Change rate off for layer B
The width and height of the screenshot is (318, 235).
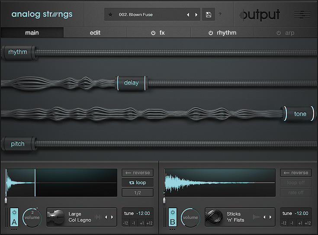[x=296, y=193]
